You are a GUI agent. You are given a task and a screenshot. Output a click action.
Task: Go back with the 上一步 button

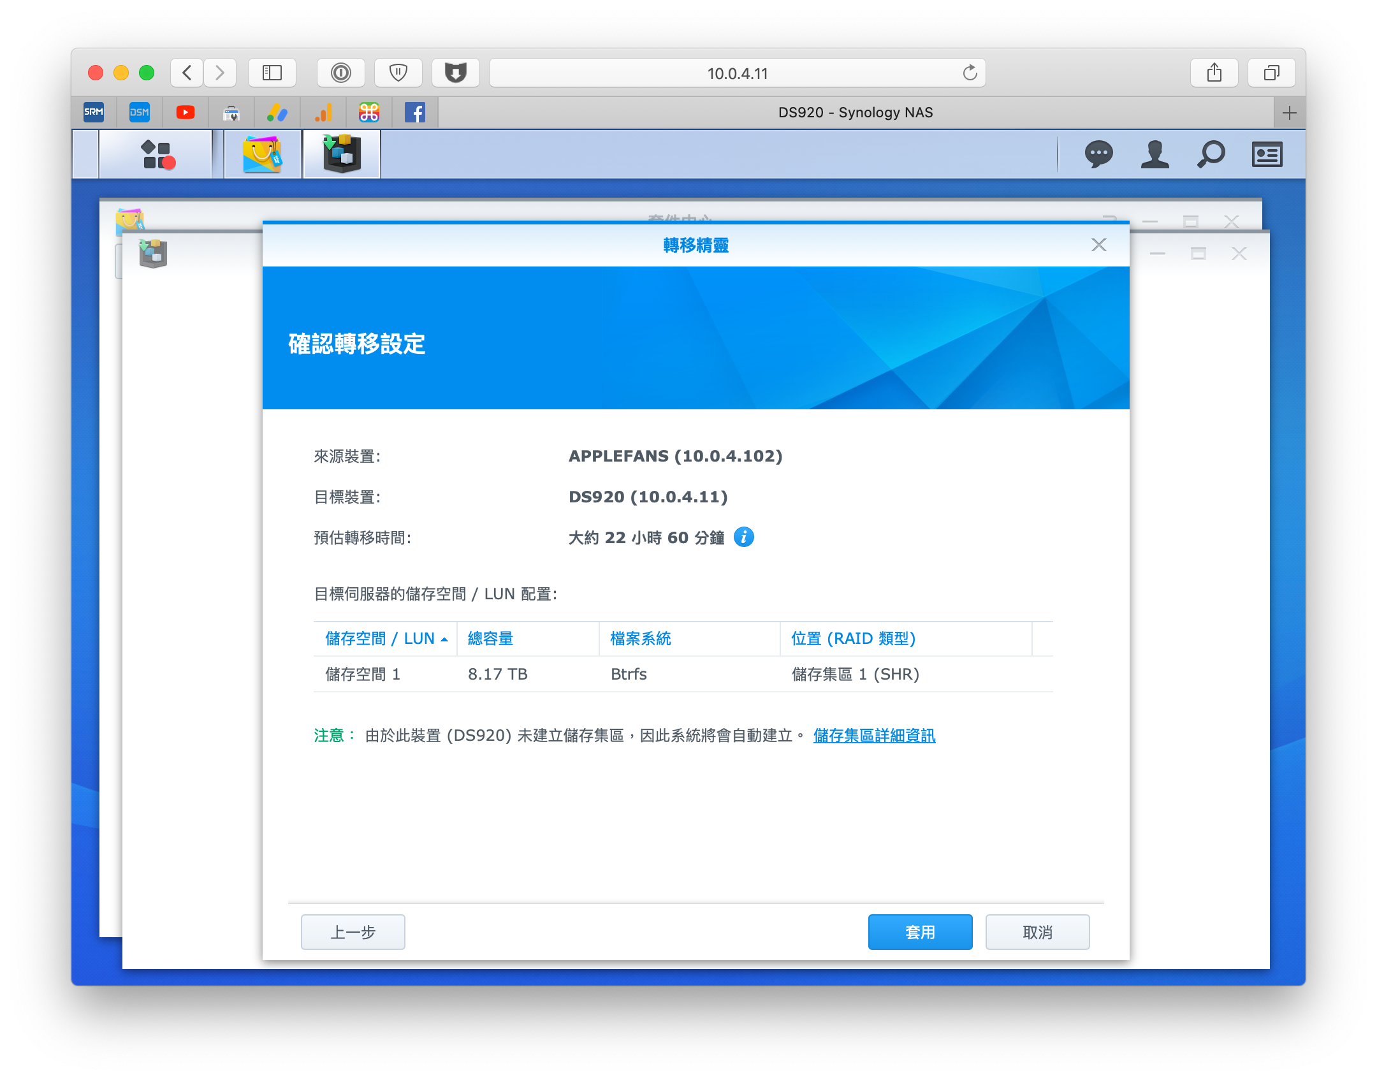tap(353, 931)
